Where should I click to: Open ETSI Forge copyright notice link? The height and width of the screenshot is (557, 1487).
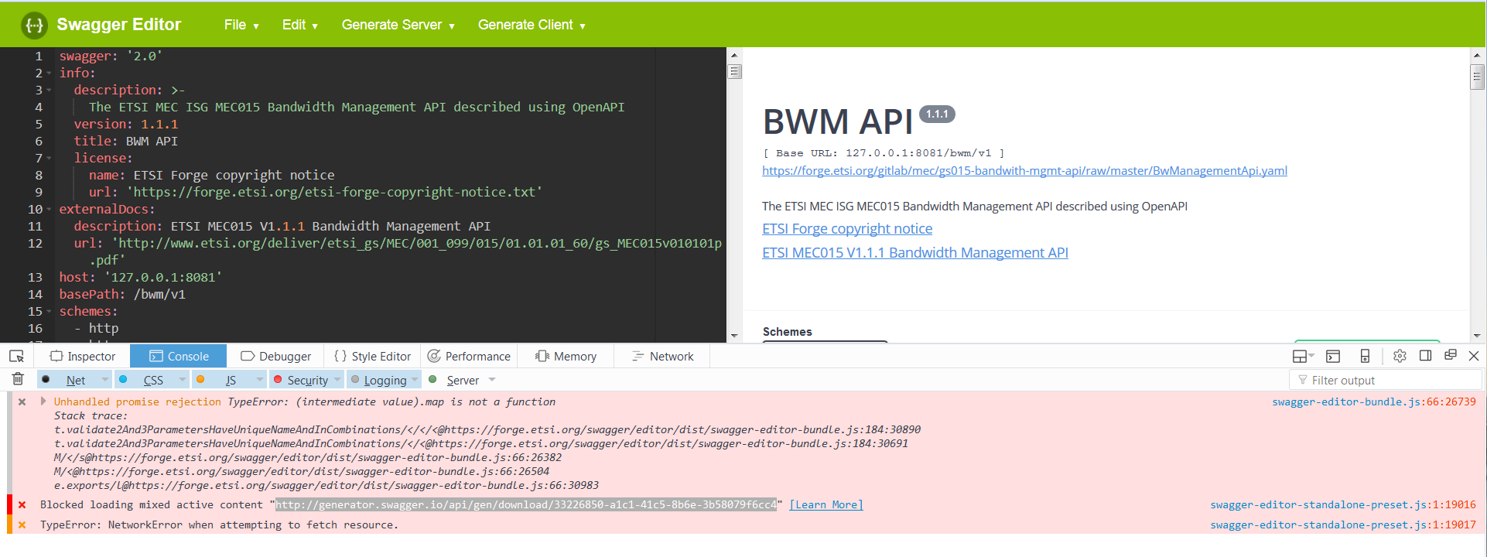[847, 229]
